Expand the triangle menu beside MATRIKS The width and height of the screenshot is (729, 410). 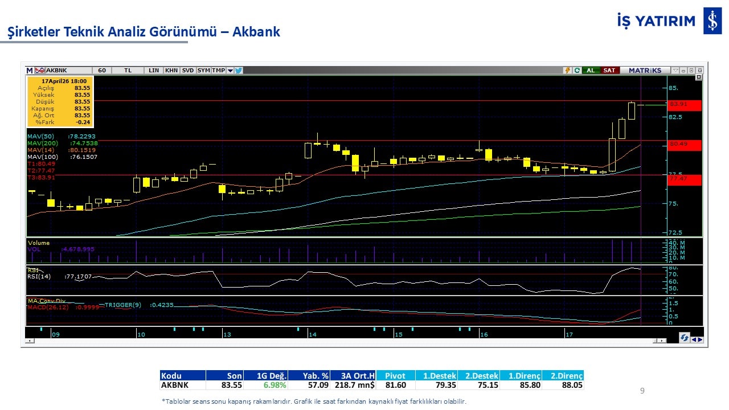pyautogui.click(x=675, y=71)
